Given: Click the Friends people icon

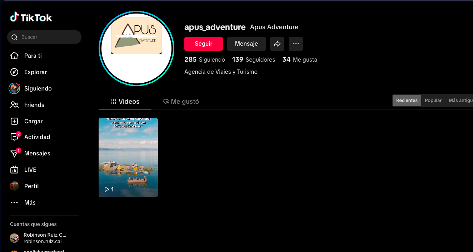Looking at the screenshot, I should 14,105.
